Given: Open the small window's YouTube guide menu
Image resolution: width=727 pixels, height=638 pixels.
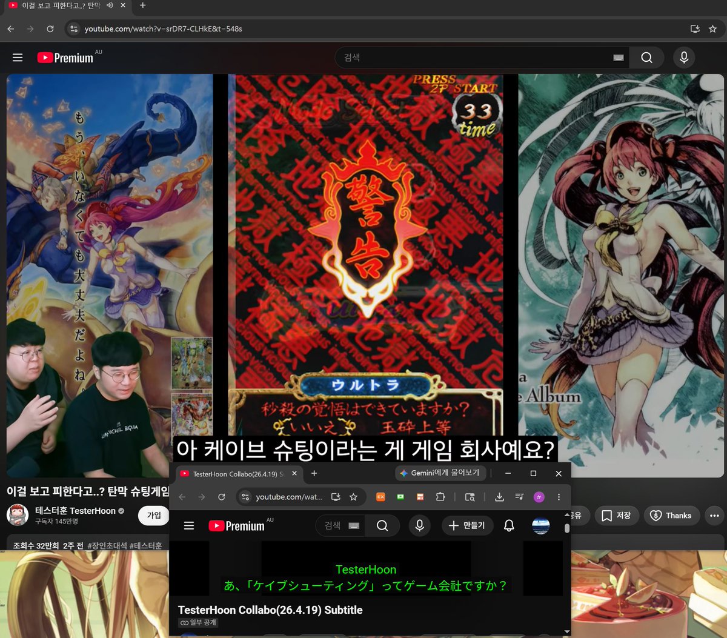Looking at the screenshot, I should pyautogui.click(x=189, y=526).
